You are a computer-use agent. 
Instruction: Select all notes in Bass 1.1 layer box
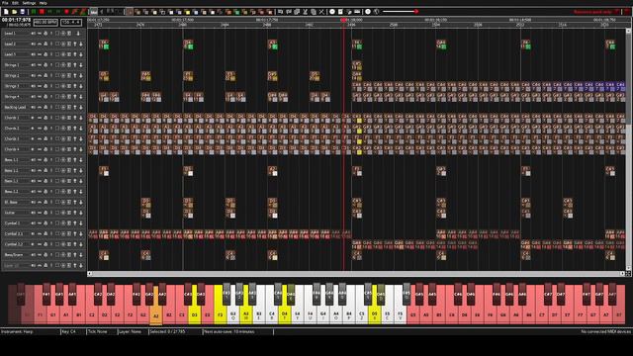[x=57, y=160]
